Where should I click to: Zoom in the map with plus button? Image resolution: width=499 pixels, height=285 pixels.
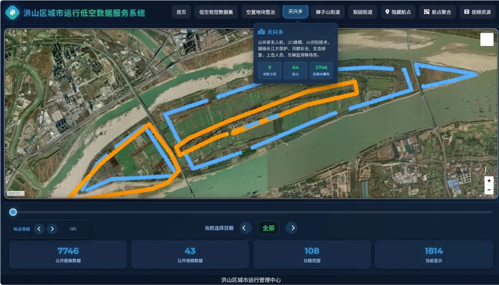click(x=489, y=181)
